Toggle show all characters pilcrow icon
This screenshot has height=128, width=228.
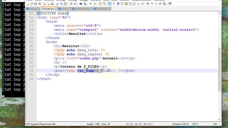[x=114, y=4]
